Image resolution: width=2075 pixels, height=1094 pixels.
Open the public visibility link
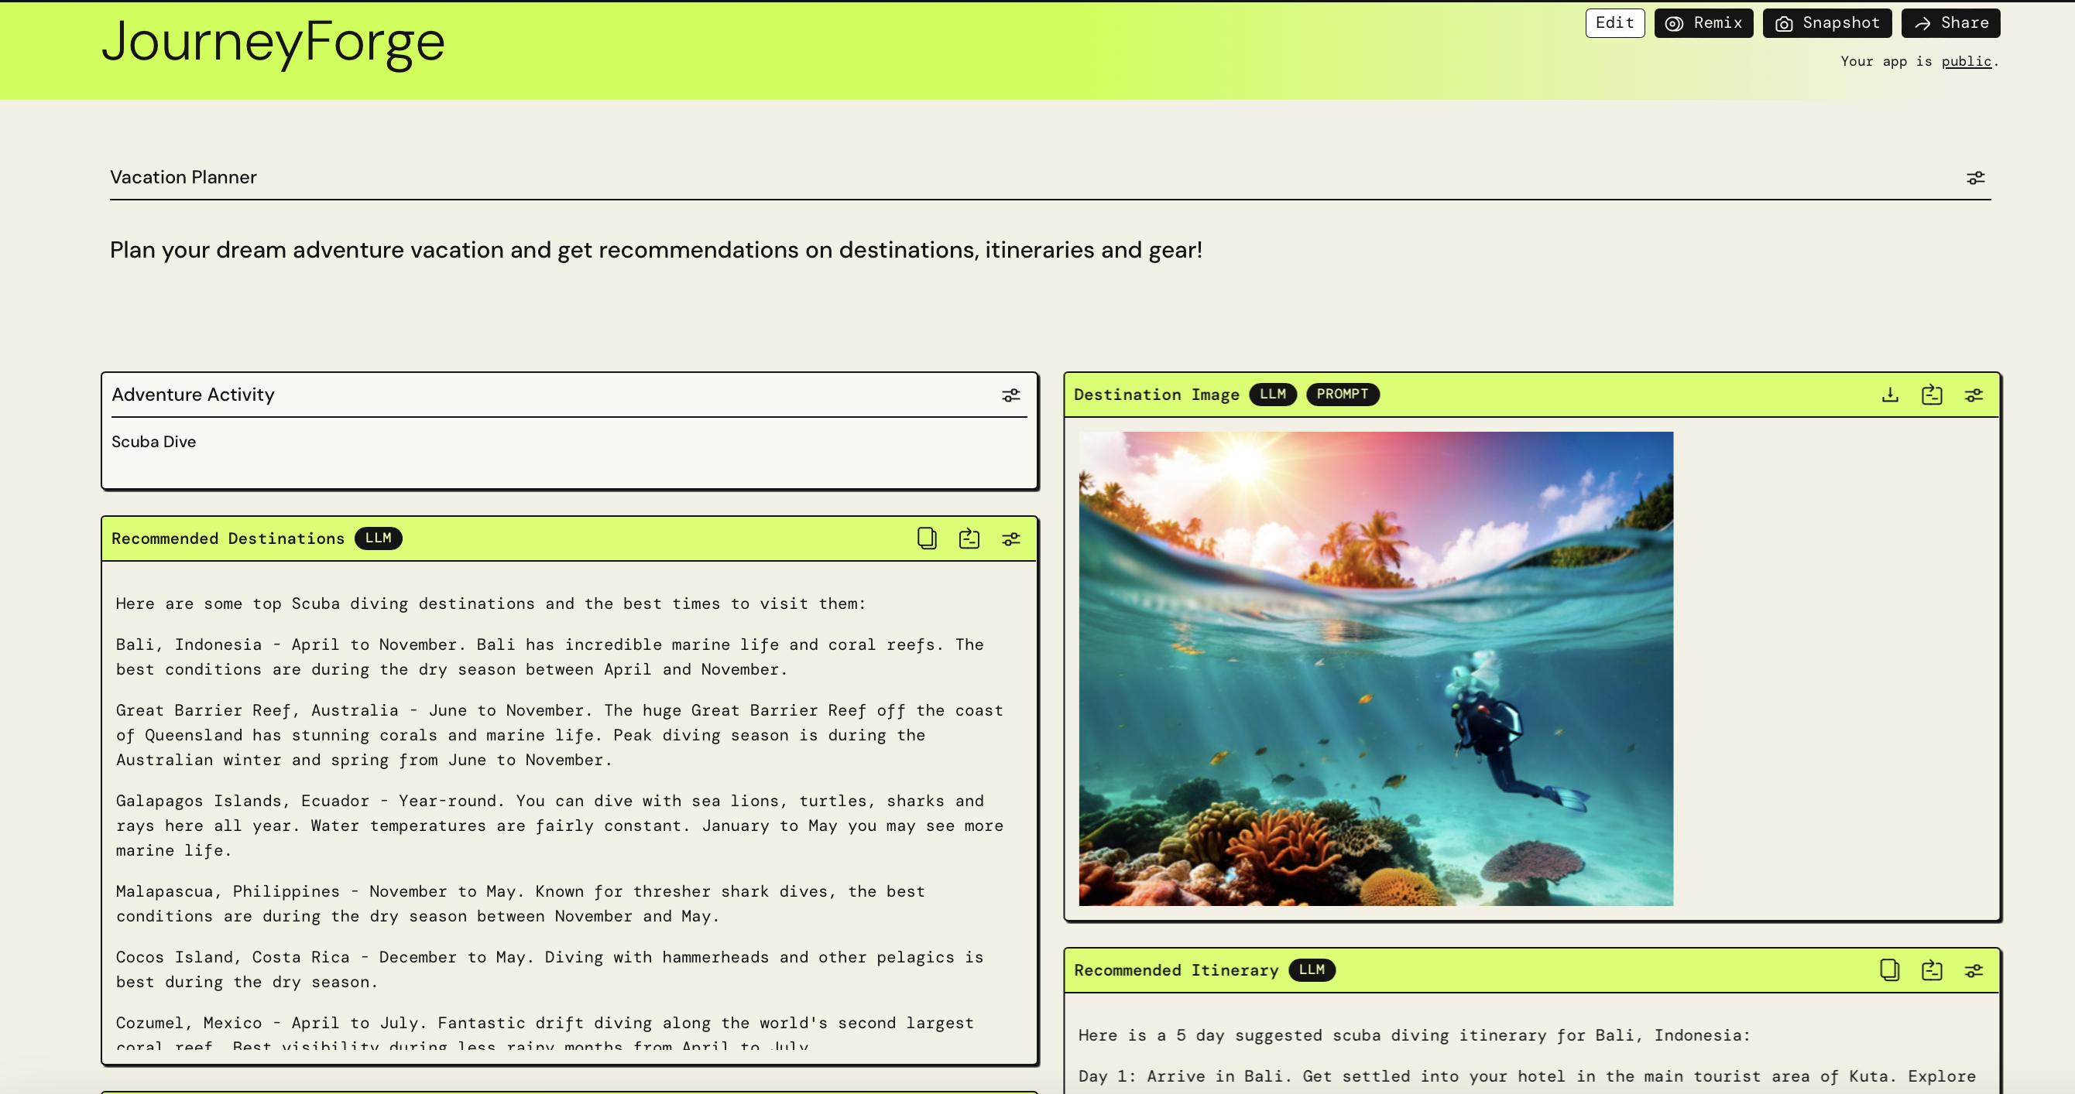1966,62
